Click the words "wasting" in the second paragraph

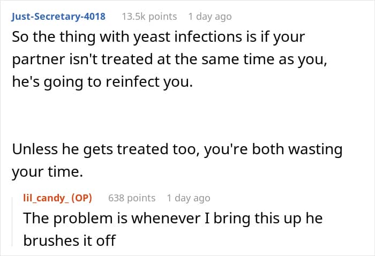pos(316,149)
